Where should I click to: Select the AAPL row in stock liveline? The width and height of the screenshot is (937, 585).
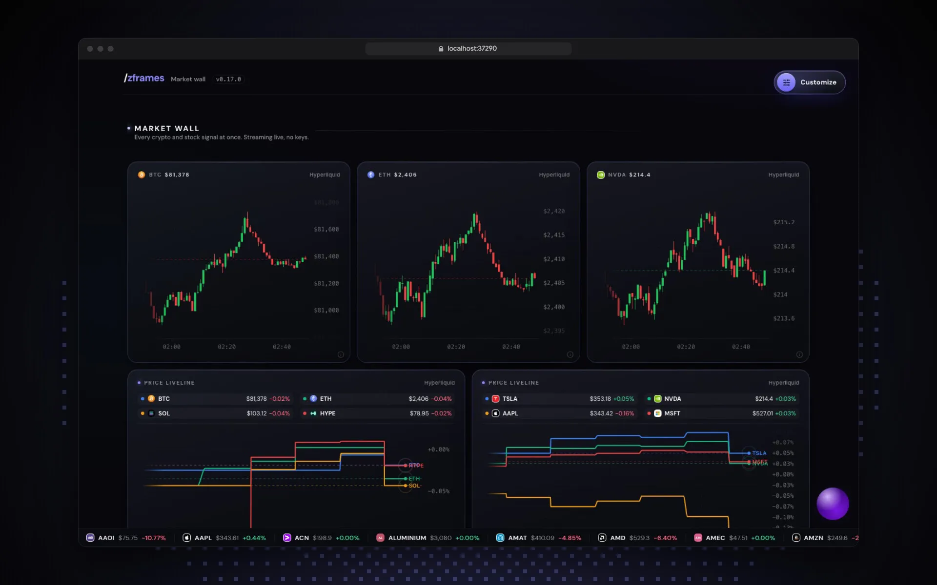[560, 413]
